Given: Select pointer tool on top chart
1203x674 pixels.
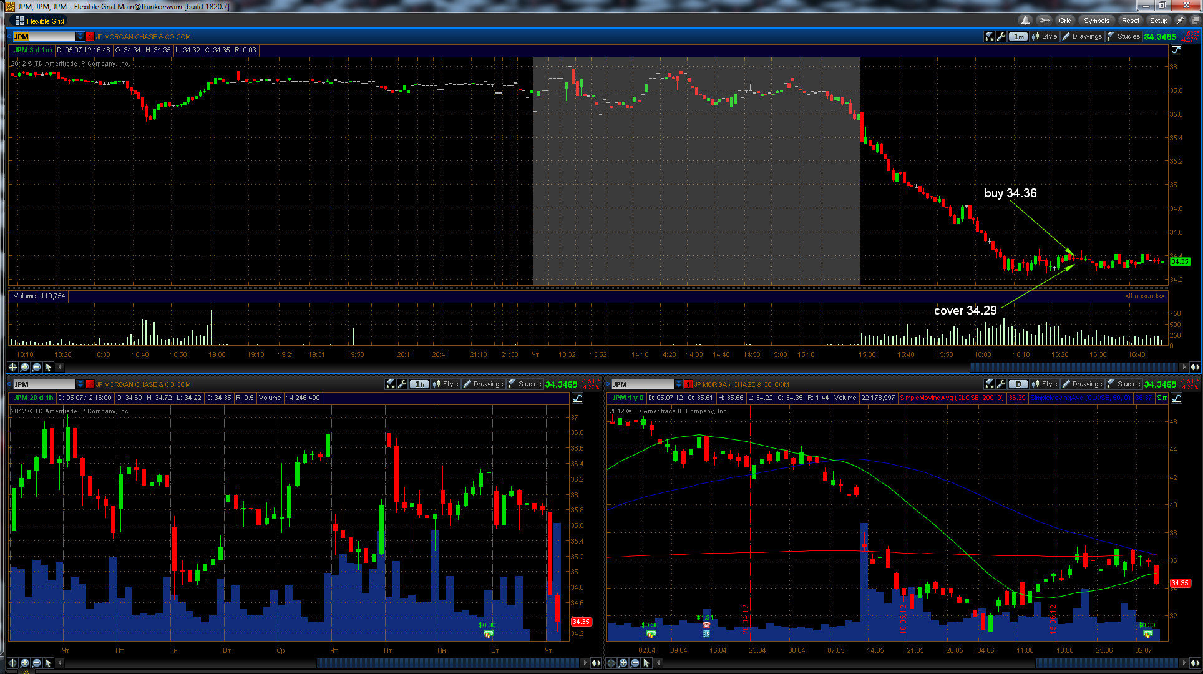Looking at the screenshot, I should 48,367.
